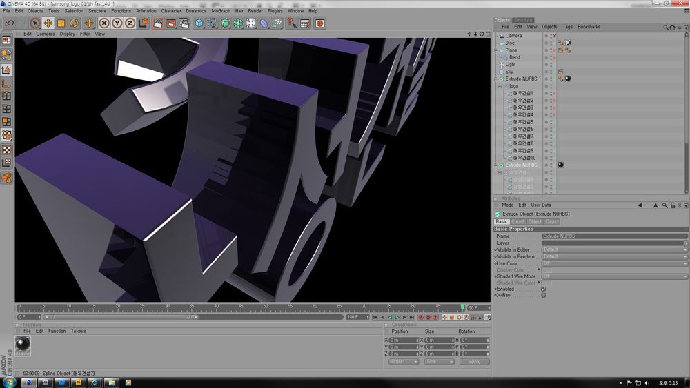Edit the Name field Extrude NURBS
The width and height of the screenshot is (690, 388).
pyautogui.click(x=614, y=236)
